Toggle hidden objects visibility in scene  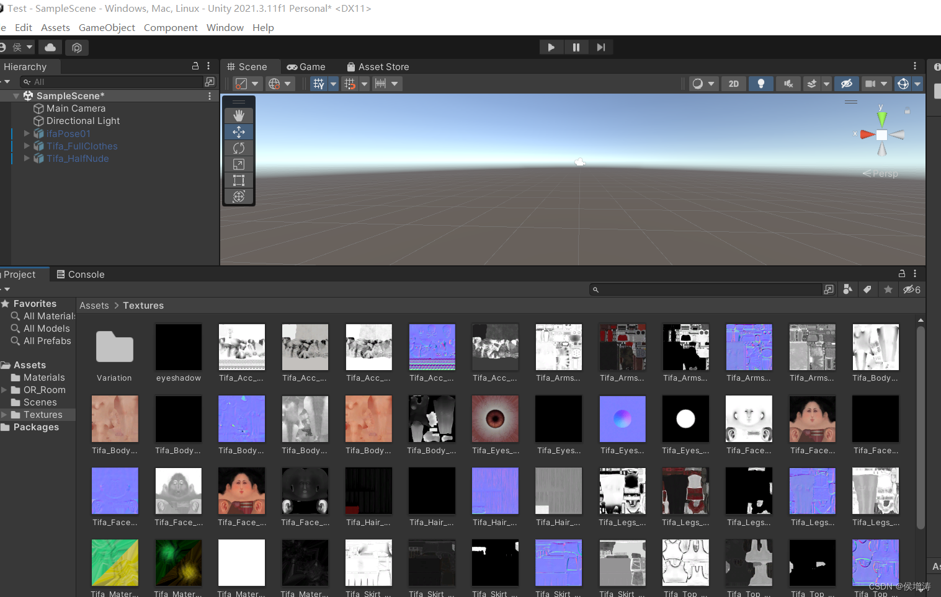846,84
